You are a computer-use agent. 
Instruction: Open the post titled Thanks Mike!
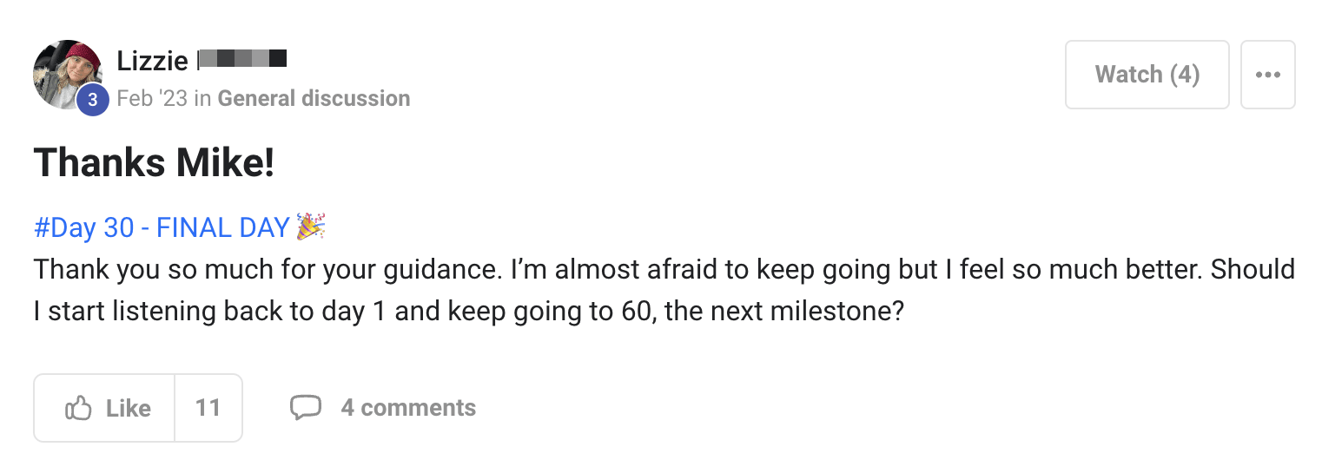click(154, 163)
